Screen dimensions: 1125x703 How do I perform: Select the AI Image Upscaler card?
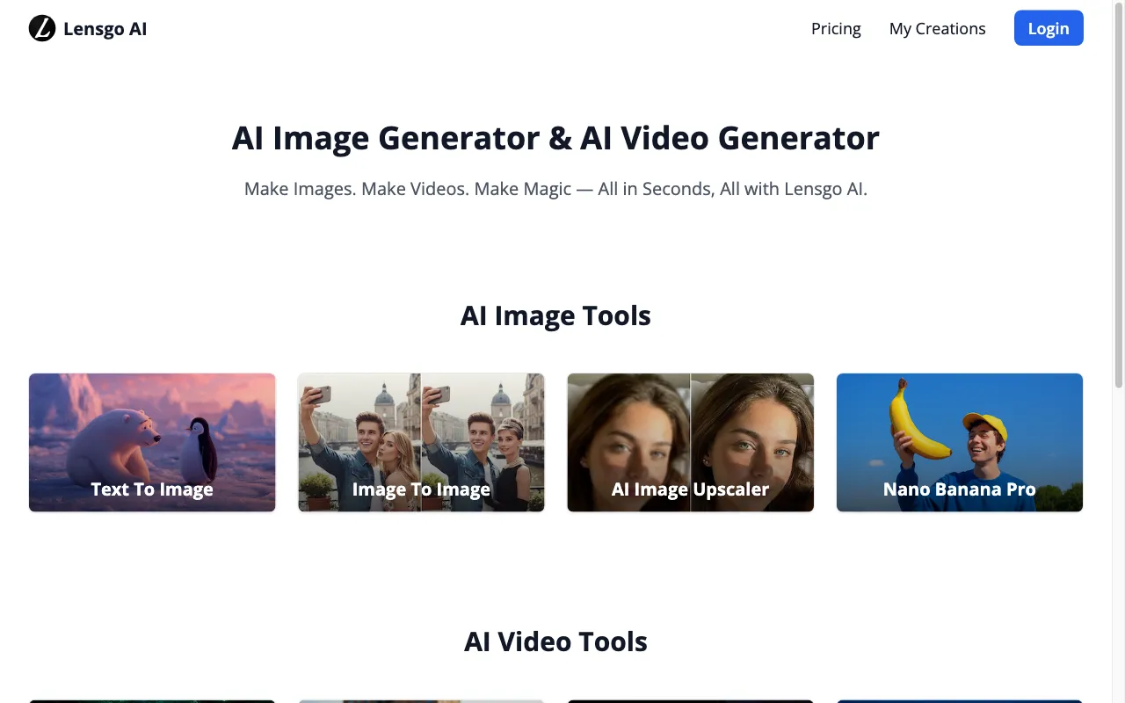pyautogui.click(x=690, y=442)
